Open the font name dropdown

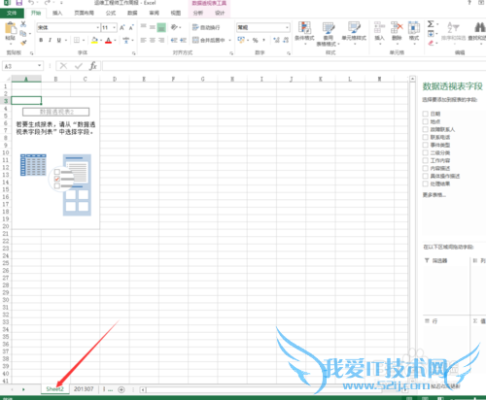(97, 28)
